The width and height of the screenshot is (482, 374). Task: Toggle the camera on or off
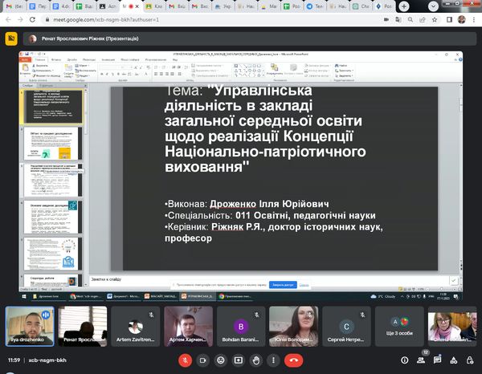point(203,360)
